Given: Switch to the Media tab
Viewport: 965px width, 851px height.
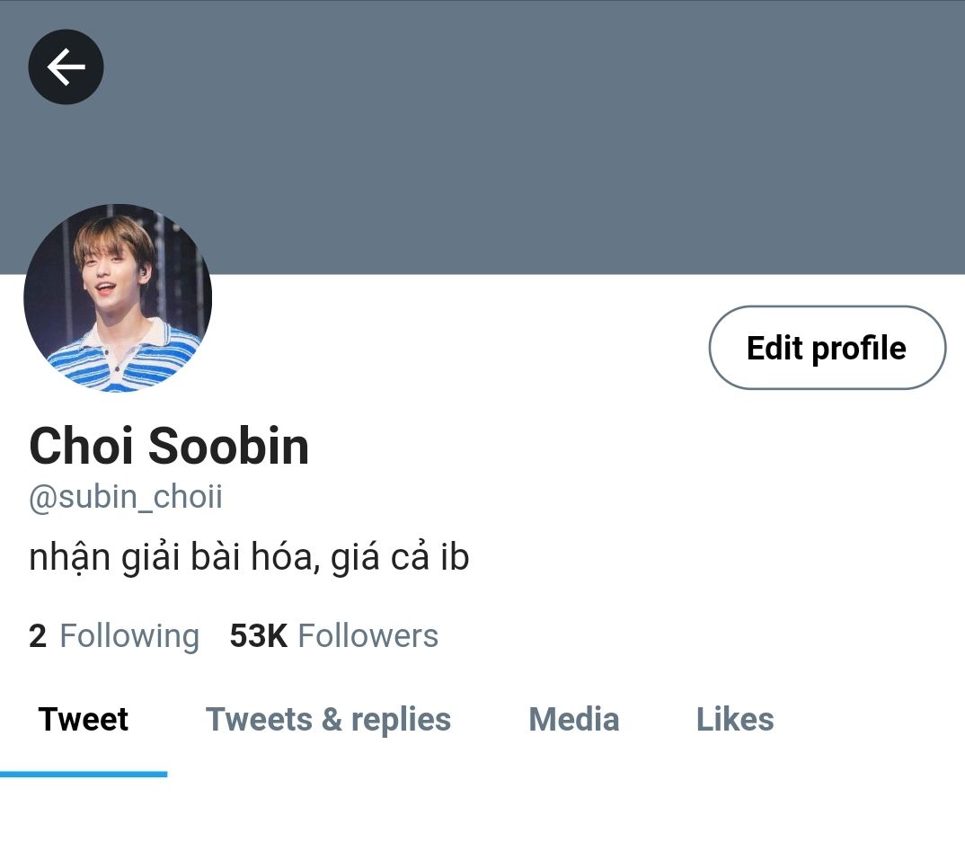Looking at the screenshot, I should (573, 719).
